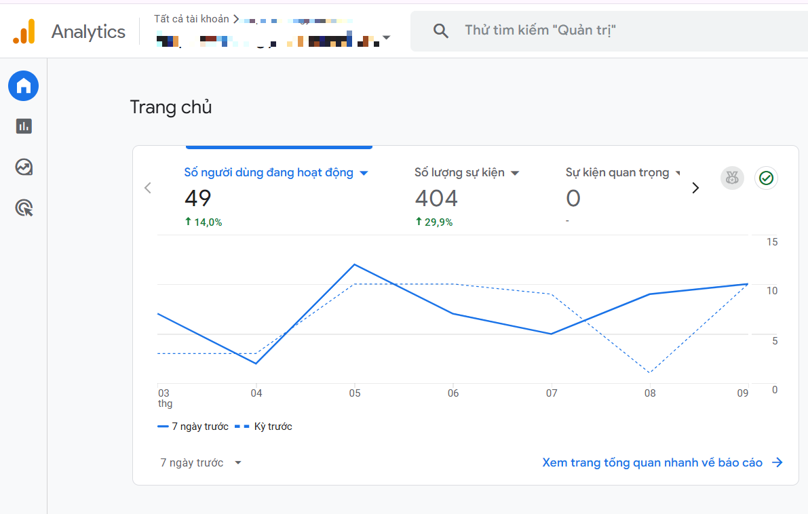
Task: Select the 49 active users metric tab
Action: tap(198, 198)
